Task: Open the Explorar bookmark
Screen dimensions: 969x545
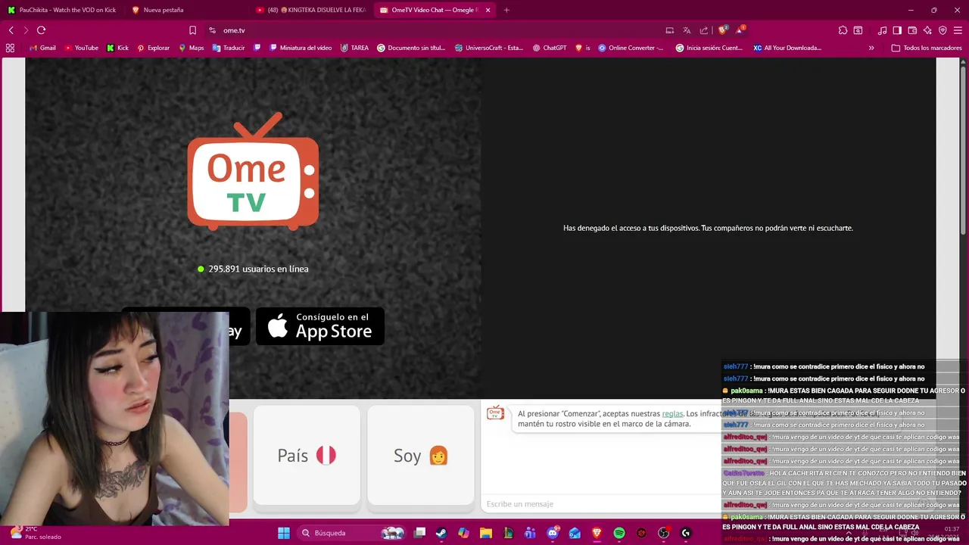Action: 153,48
